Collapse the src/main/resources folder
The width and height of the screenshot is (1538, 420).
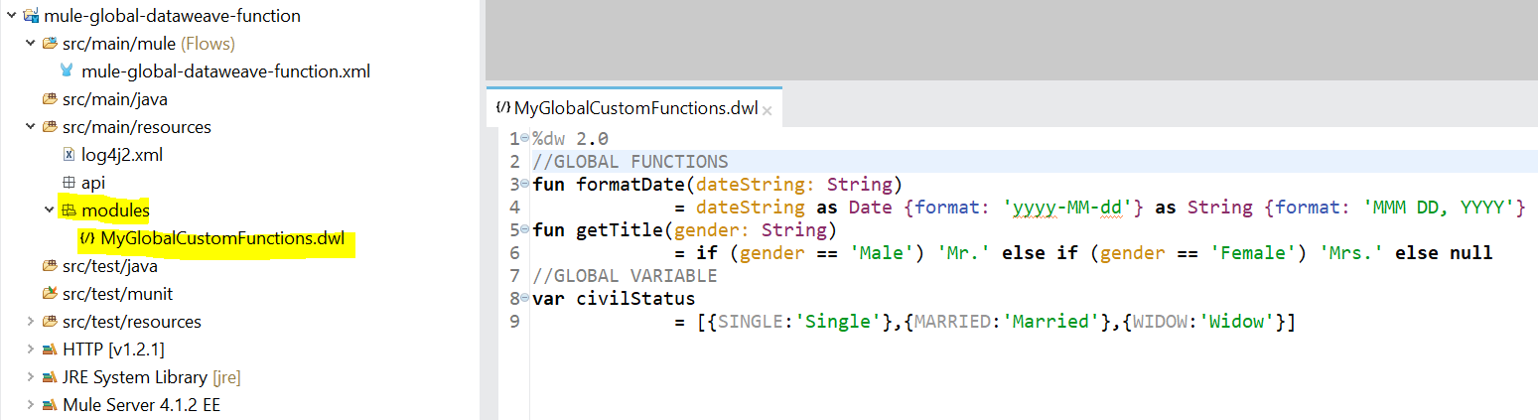30,127
